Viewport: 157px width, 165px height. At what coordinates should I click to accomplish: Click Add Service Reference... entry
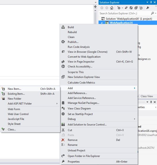[99, 98]
